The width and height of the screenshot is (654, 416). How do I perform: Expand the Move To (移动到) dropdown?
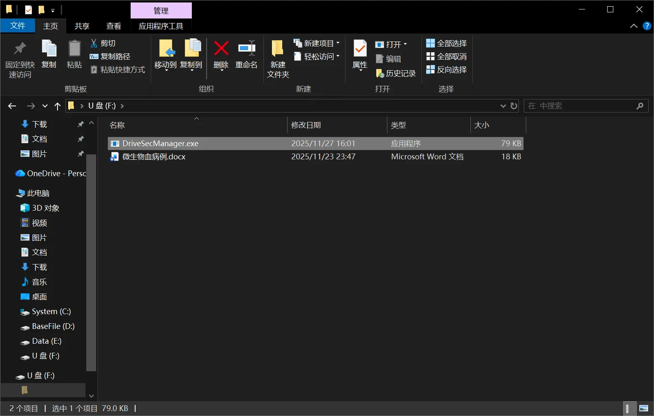pos(166,70)
